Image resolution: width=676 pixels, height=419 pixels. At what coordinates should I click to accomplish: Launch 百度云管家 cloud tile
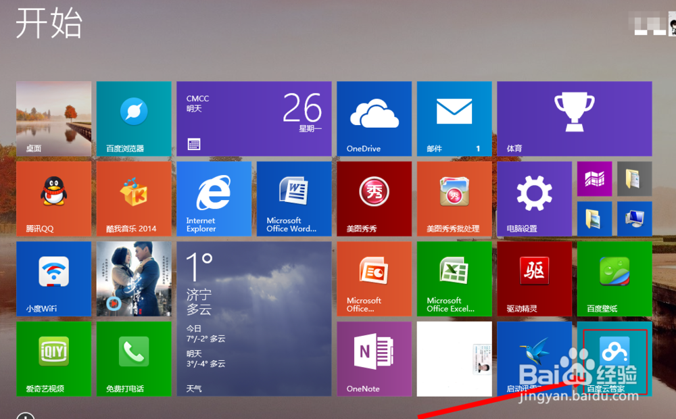(614, 359)
